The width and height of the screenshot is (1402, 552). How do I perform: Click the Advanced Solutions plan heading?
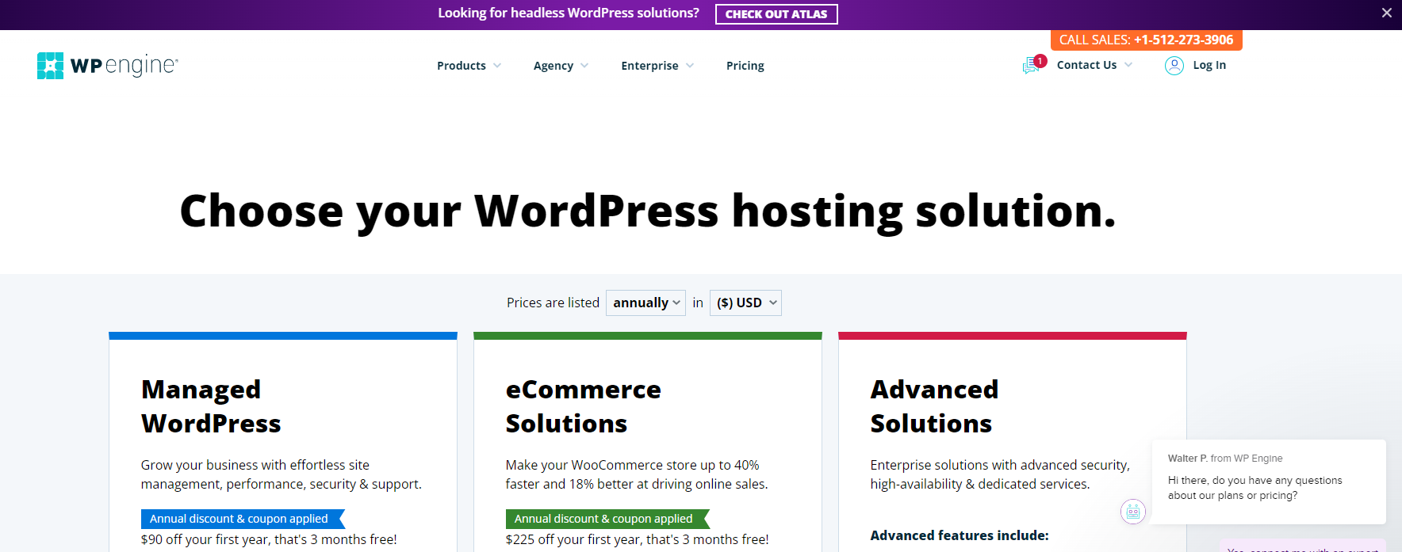point(934,406)
